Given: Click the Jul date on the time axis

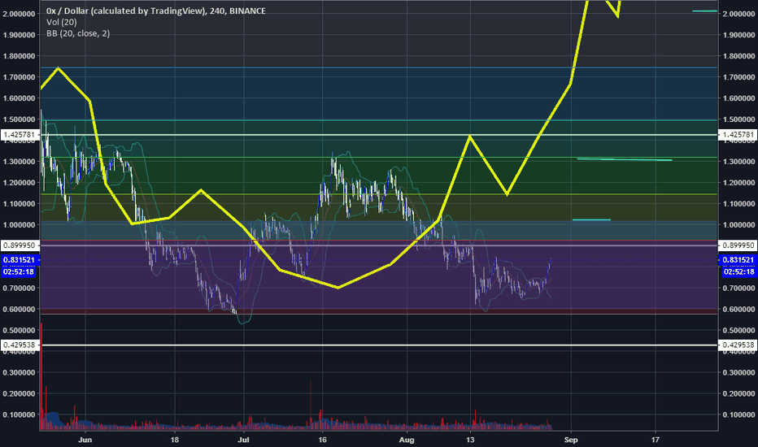Looking at the screenshot, I should coord(243,440).
